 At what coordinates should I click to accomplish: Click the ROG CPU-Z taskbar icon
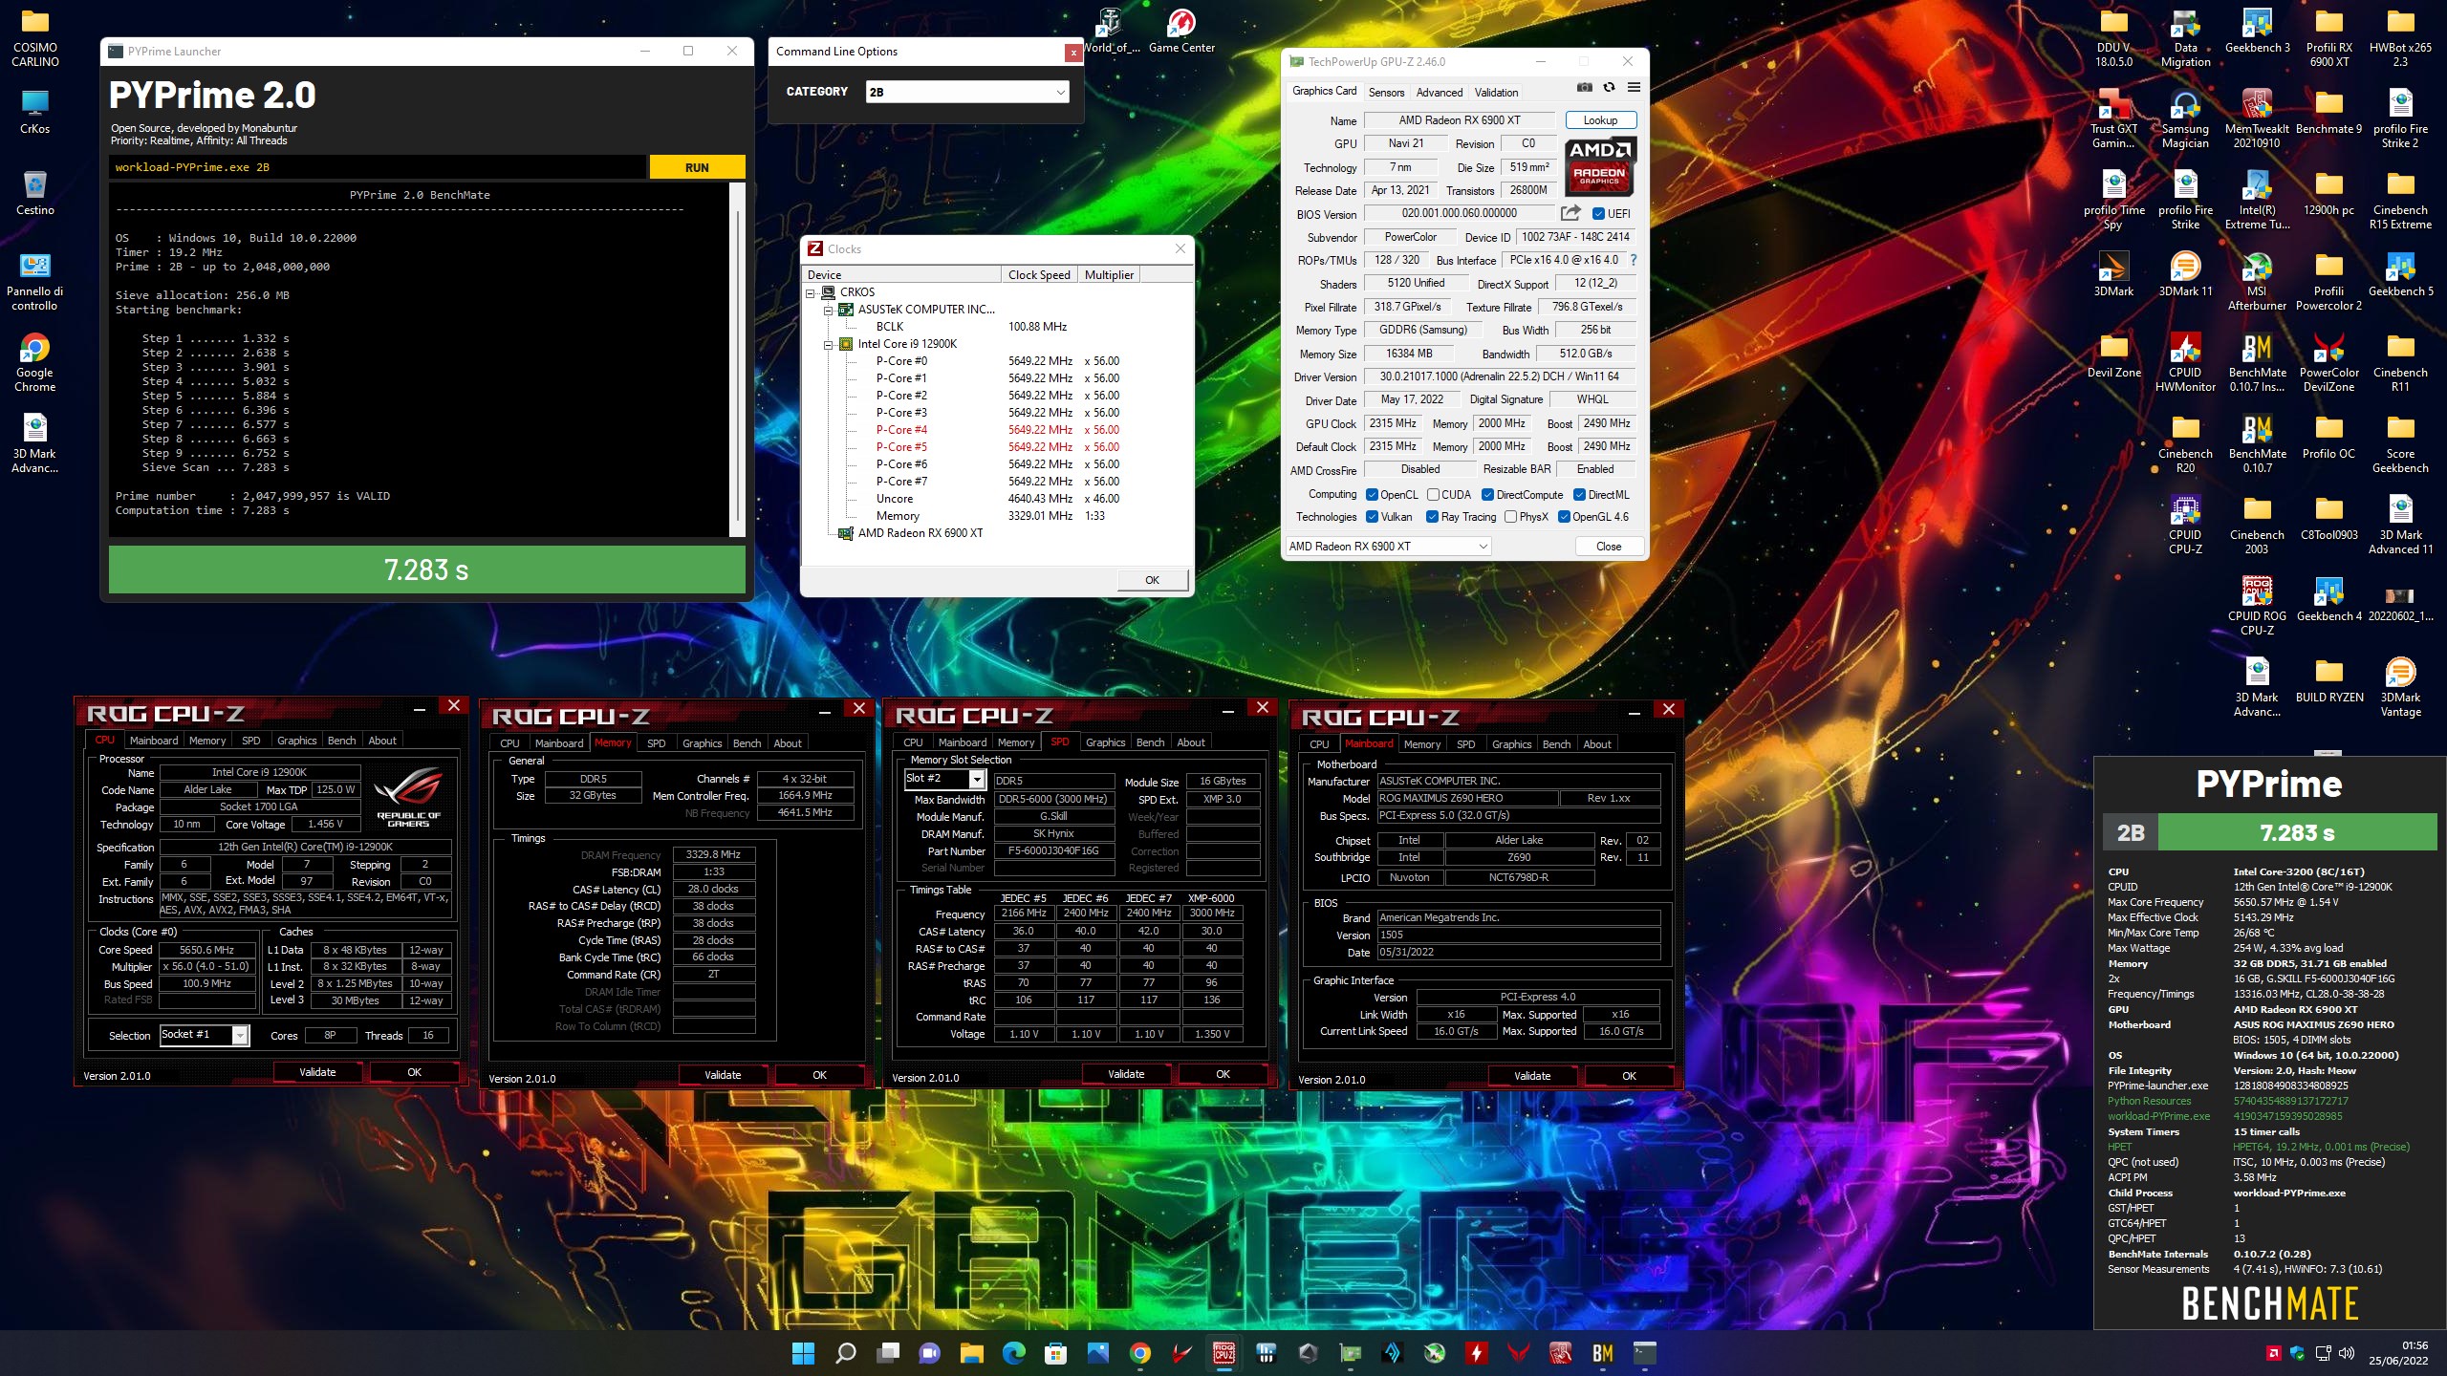click(x=1223, y=1353)
